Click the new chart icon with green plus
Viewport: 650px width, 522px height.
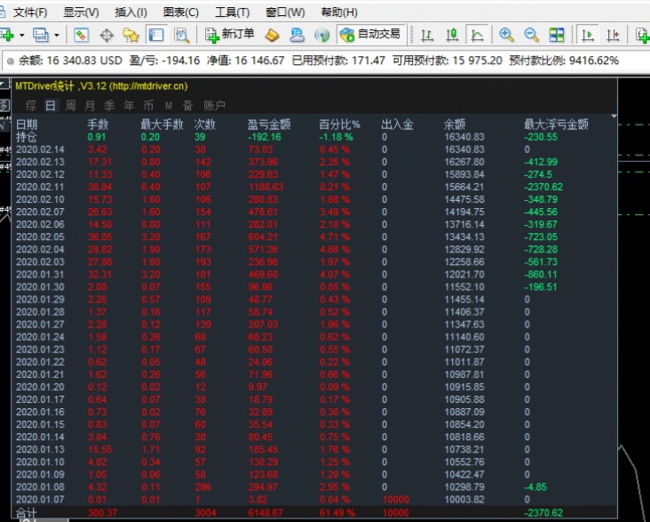7,35
